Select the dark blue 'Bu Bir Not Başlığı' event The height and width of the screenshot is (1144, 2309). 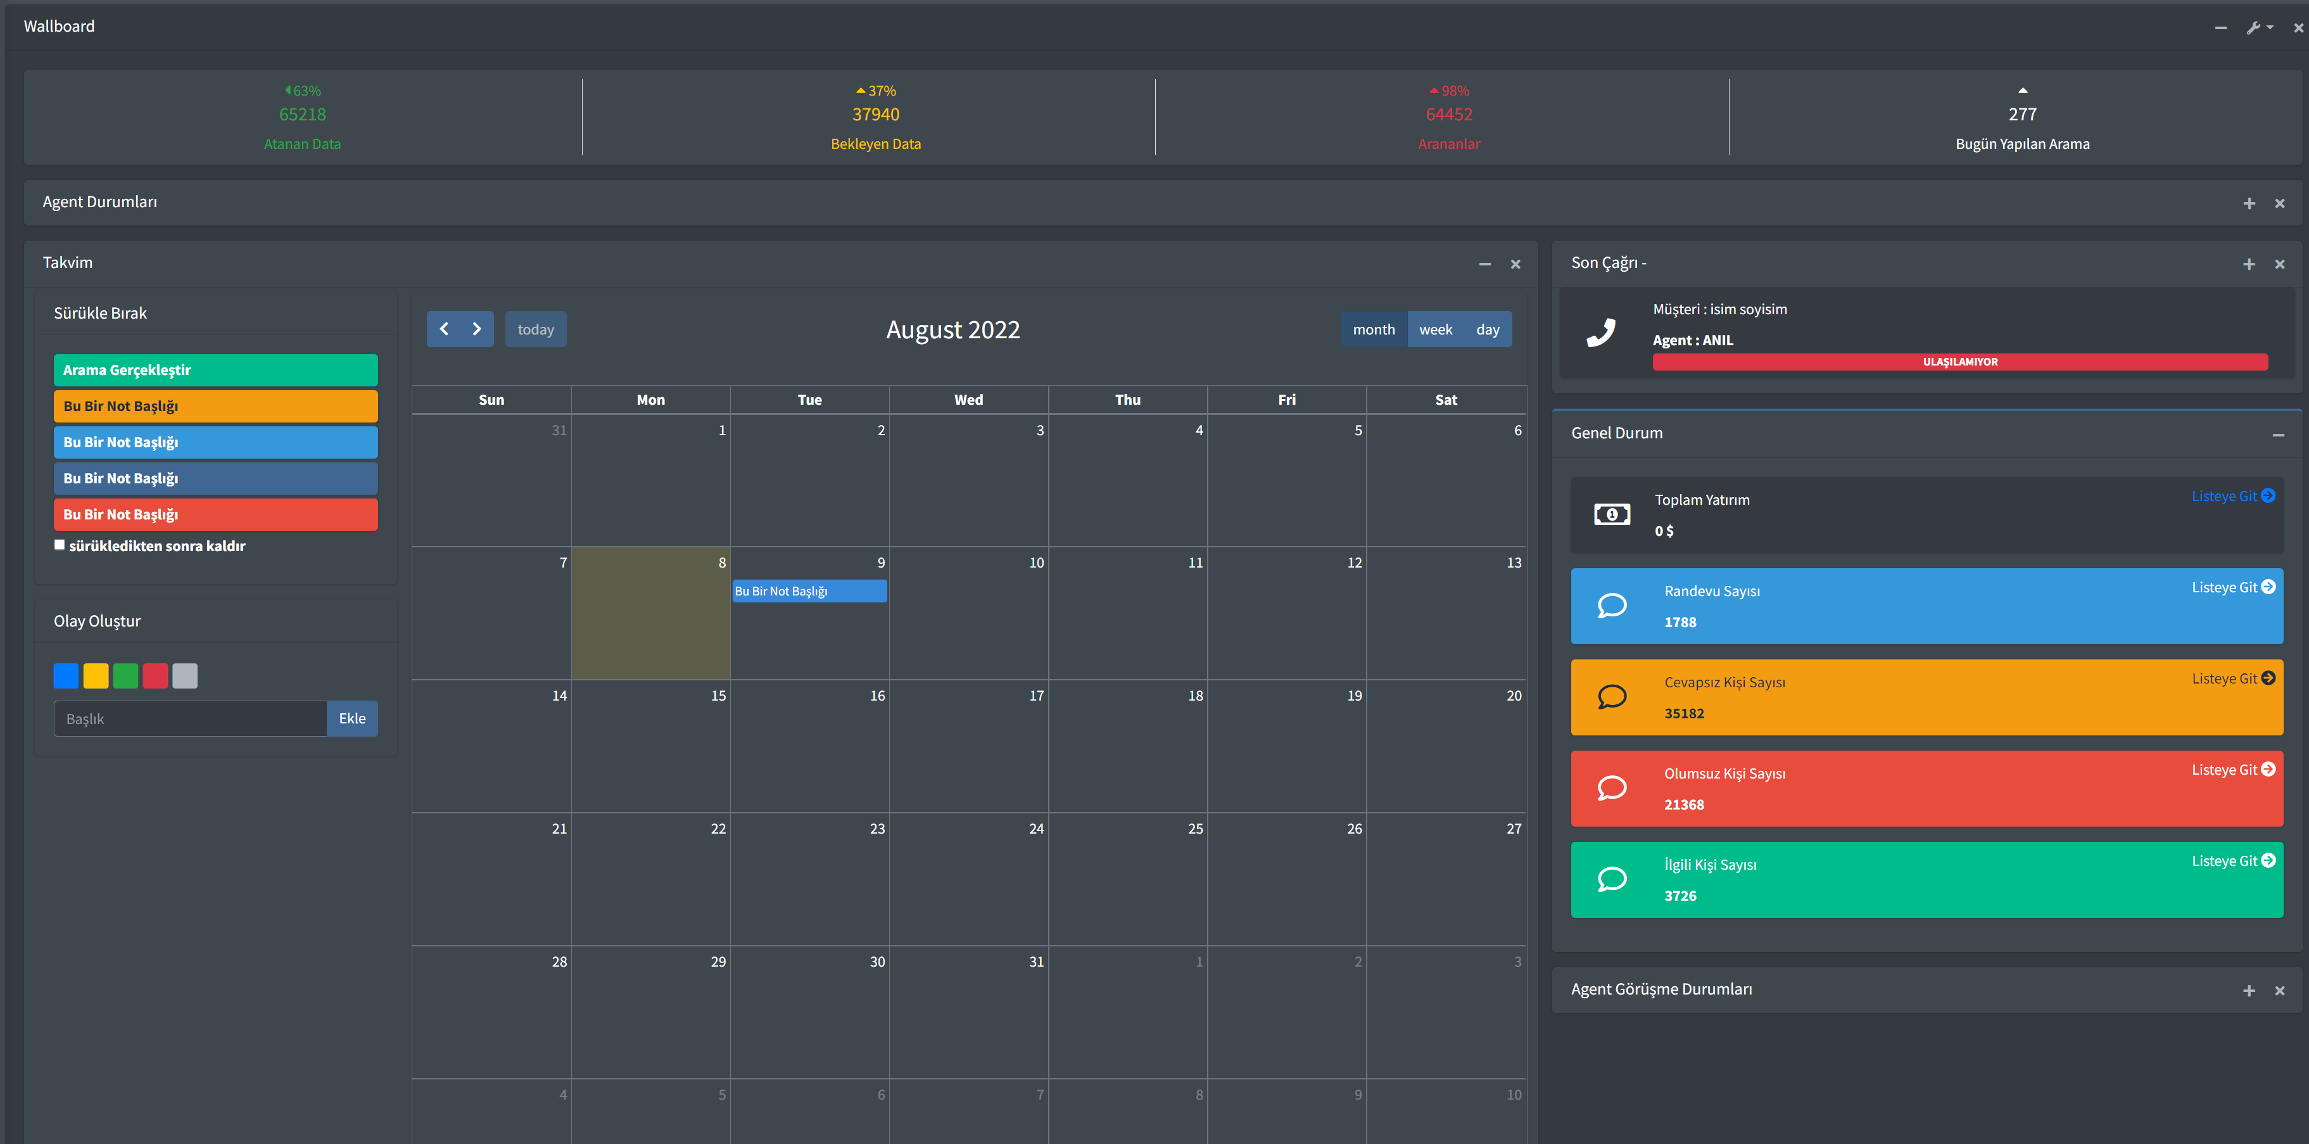215,478
